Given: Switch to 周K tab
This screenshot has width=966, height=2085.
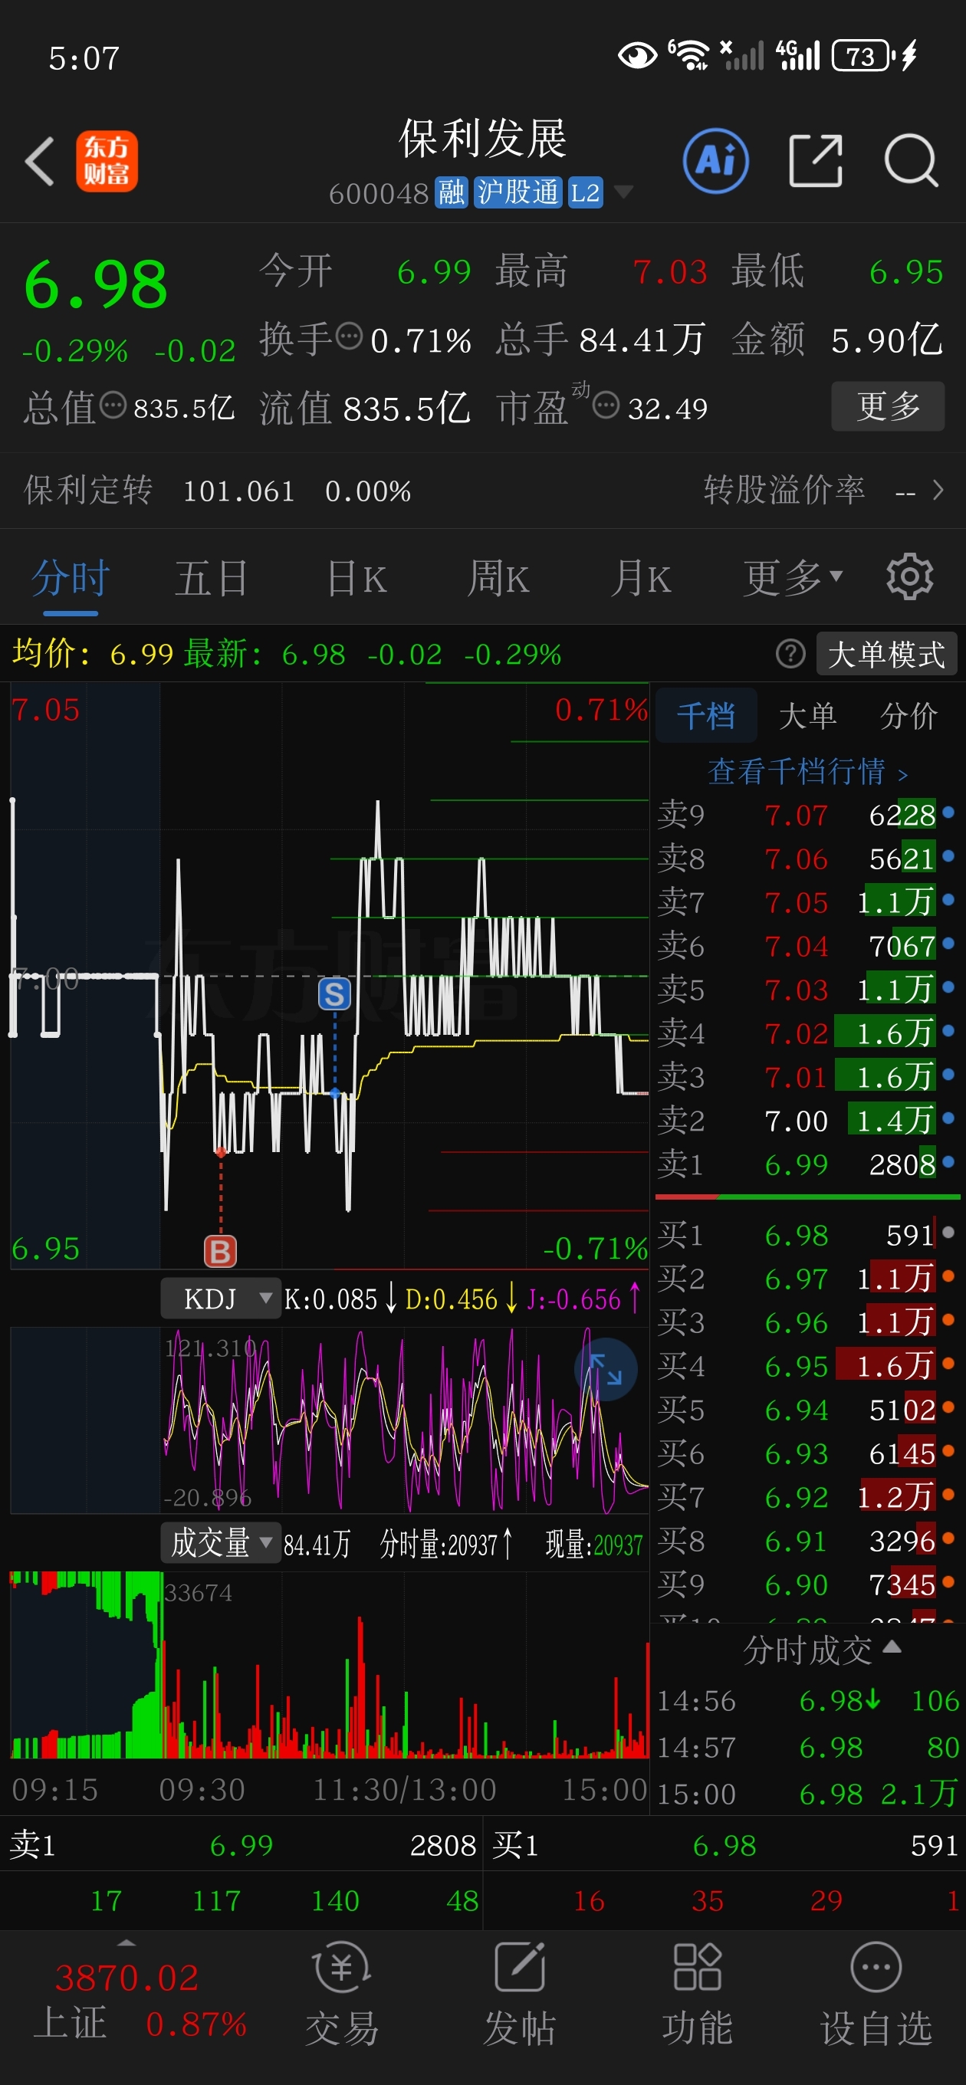Looking at the screenshot, I should [x=498, y=578].
